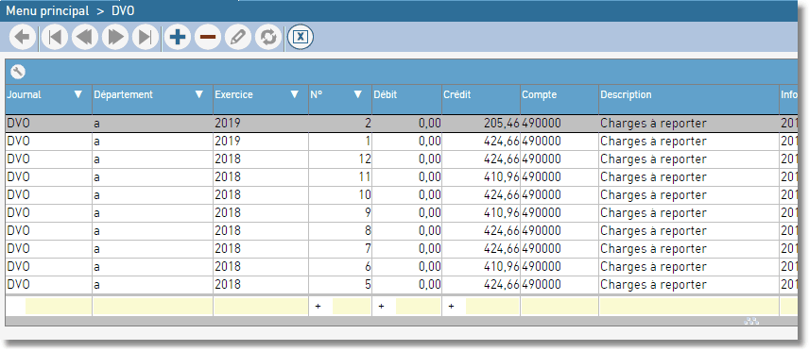
Task: Select row number 10
Action: tap(402, 195)
